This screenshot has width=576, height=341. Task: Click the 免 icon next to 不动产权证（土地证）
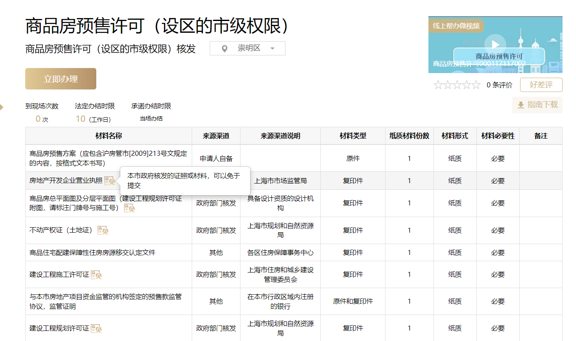103,230
